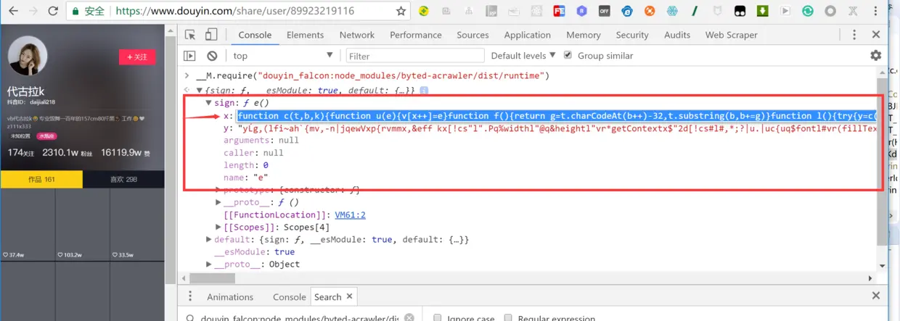Select the 喜欢 298 likes tab
Viewport: 900px width, 321px height.
click(x=123, y=179)
